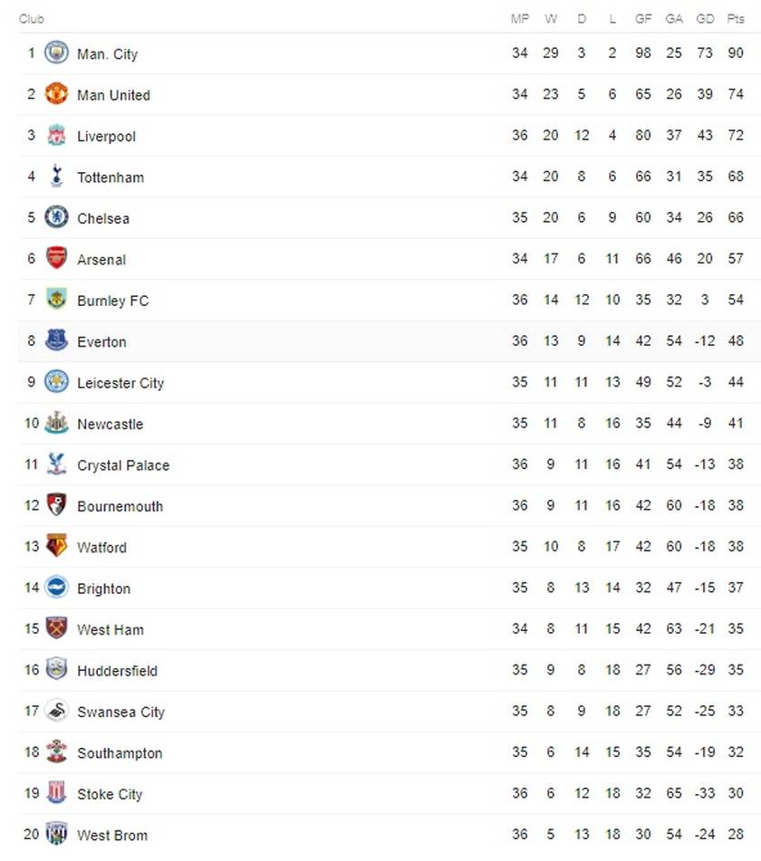Click the GD column header
Image resolution: width=761 pixels, height=861 pixels.
(x=705, y=19)
